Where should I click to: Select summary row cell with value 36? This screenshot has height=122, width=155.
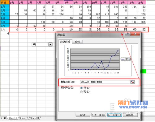point(96,30)
